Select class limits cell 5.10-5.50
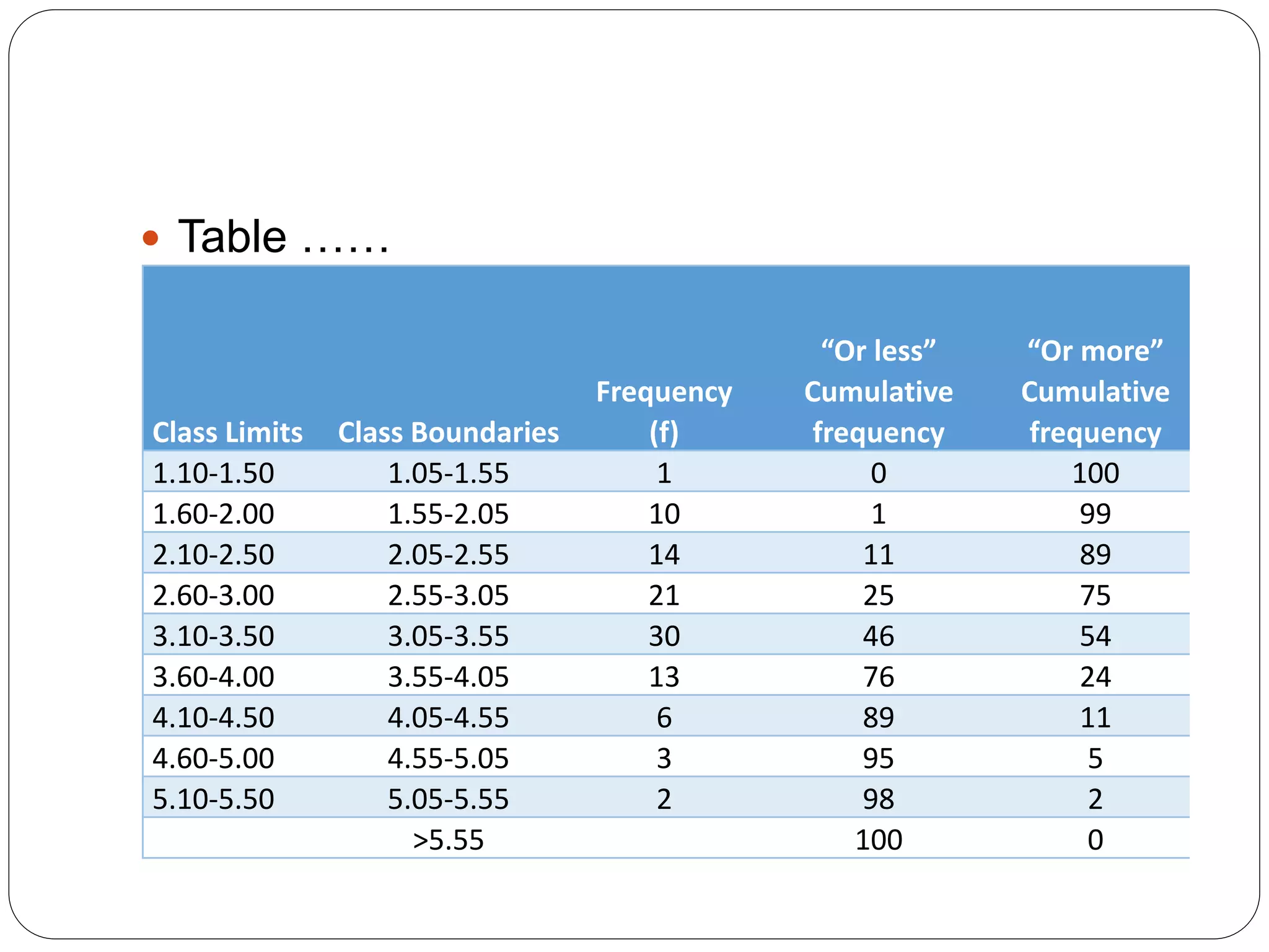The height and width of the screenshot is (952, 1269). 213,800
